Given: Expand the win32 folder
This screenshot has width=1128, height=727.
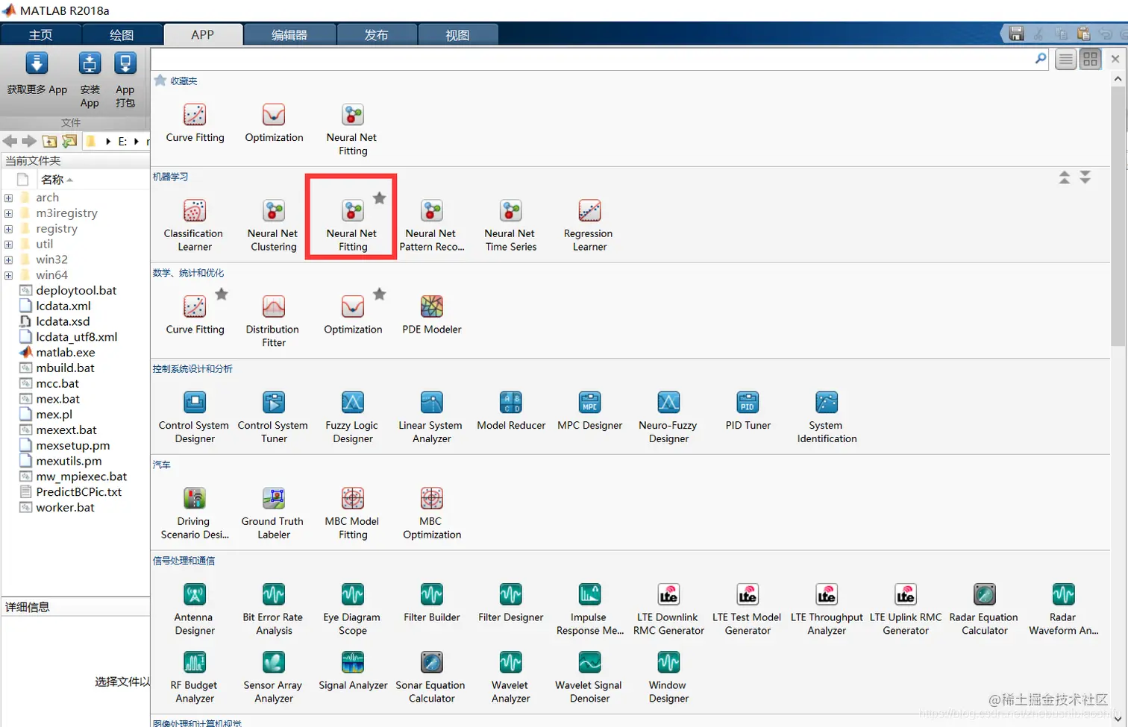Looking at the screenshot, I should (x=8, y=260).
